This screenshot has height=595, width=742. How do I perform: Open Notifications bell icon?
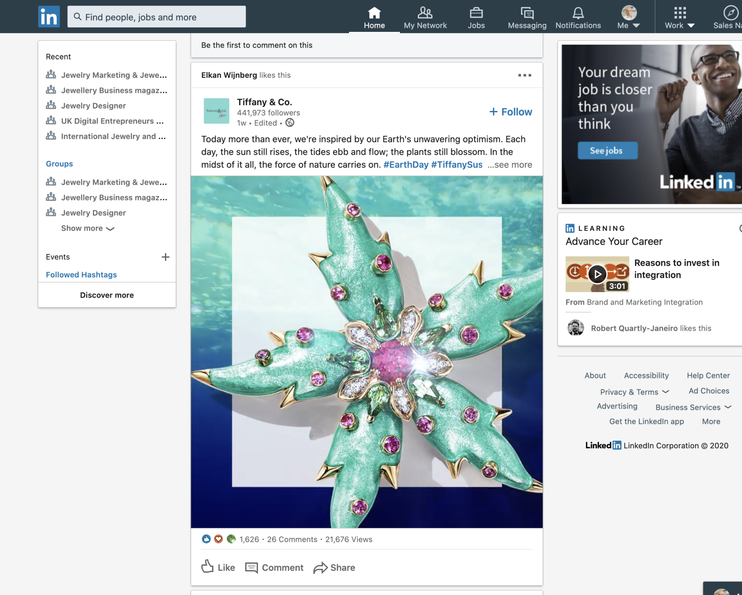click(x=578, y=13)
